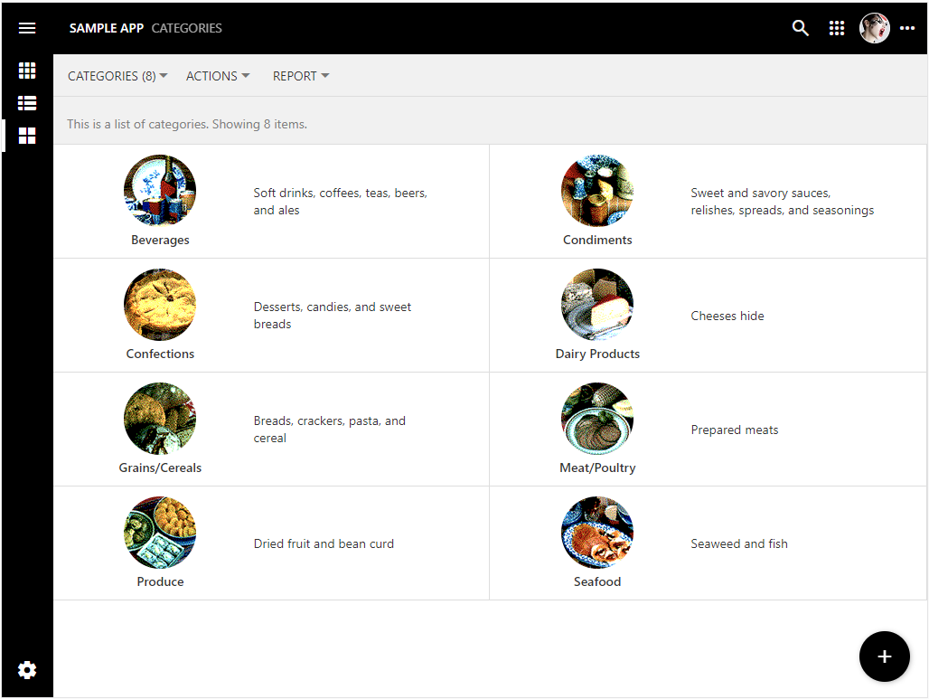Click the CATEGORIES header label
The image size is (929, 699).
coord(187,28)
